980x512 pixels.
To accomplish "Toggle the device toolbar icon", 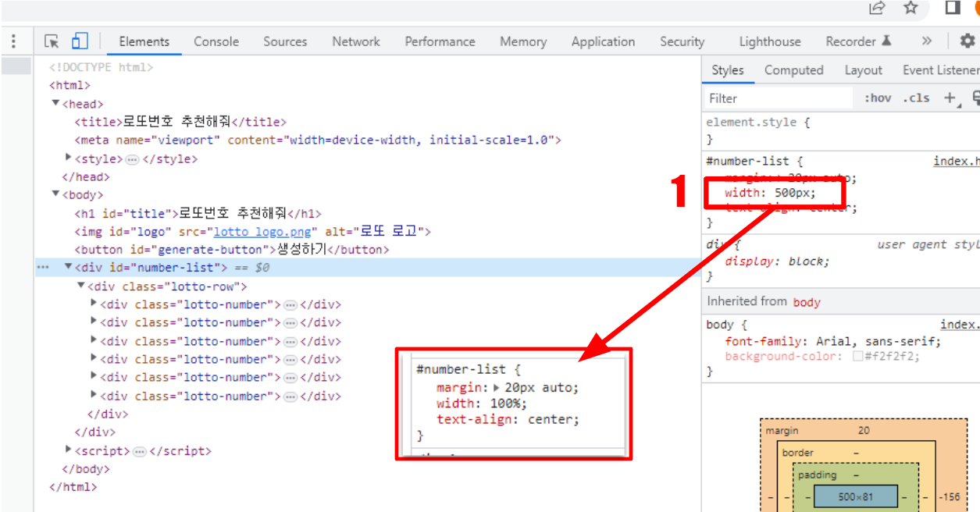I will click(x=80, y=41).
